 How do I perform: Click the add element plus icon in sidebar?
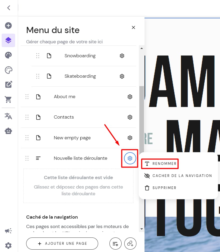[8, 26]
